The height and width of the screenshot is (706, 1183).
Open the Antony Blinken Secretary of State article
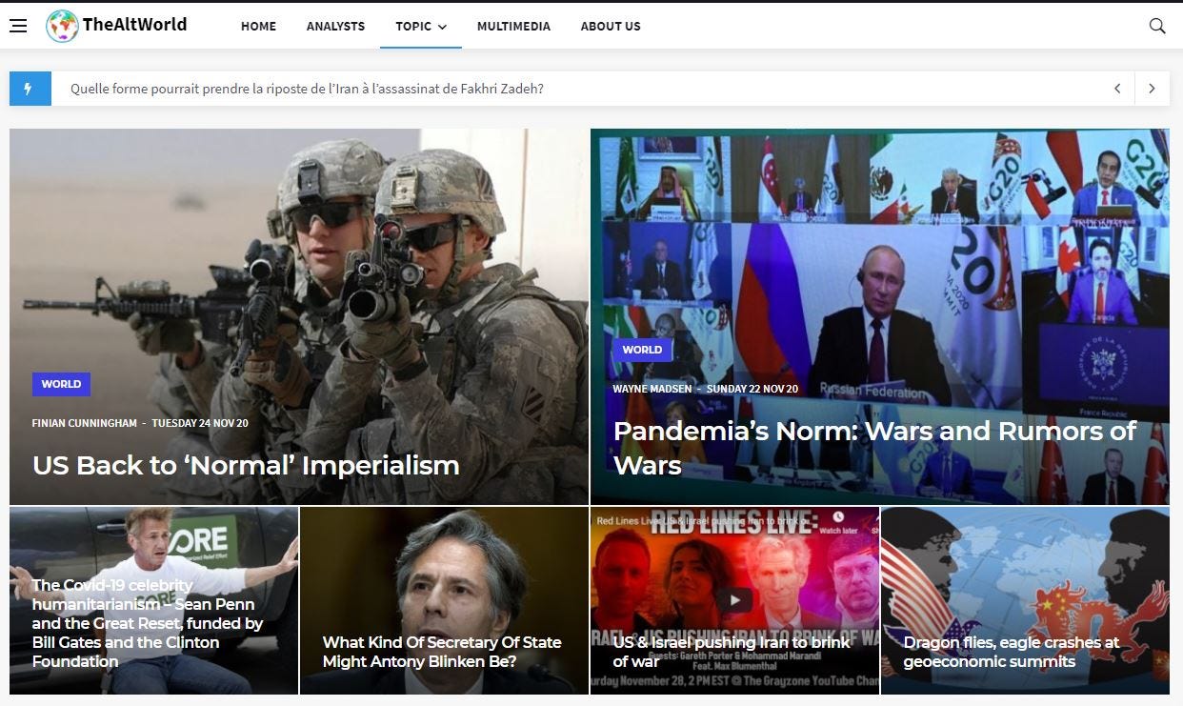click(x=441, y=652)
